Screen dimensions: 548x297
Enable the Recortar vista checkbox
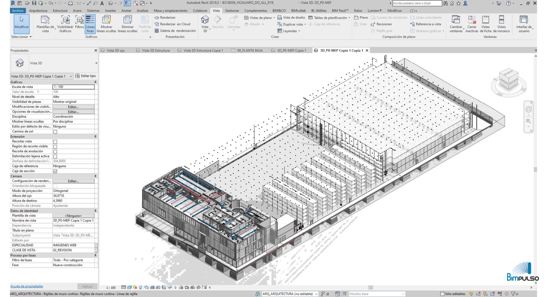55,142
